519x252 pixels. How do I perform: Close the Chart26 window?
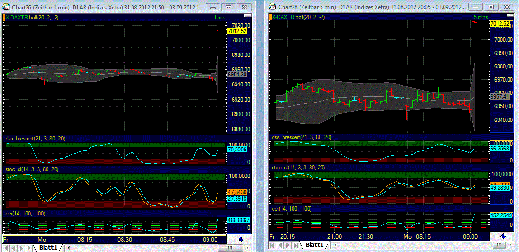(x=244, y=7)
